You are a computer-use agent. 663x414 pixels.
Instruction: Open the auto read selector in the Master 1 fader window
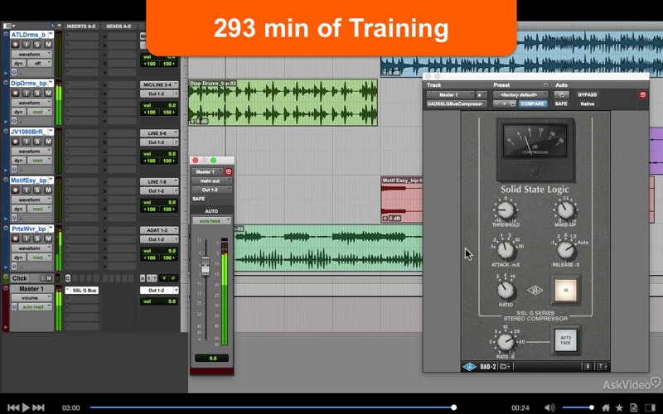pos(212,220)
